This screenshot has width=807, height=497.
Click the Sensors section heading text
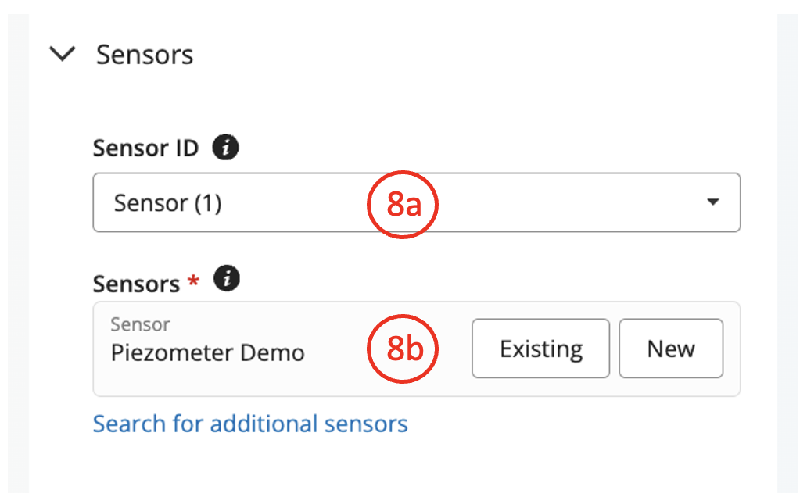point(145,55)
